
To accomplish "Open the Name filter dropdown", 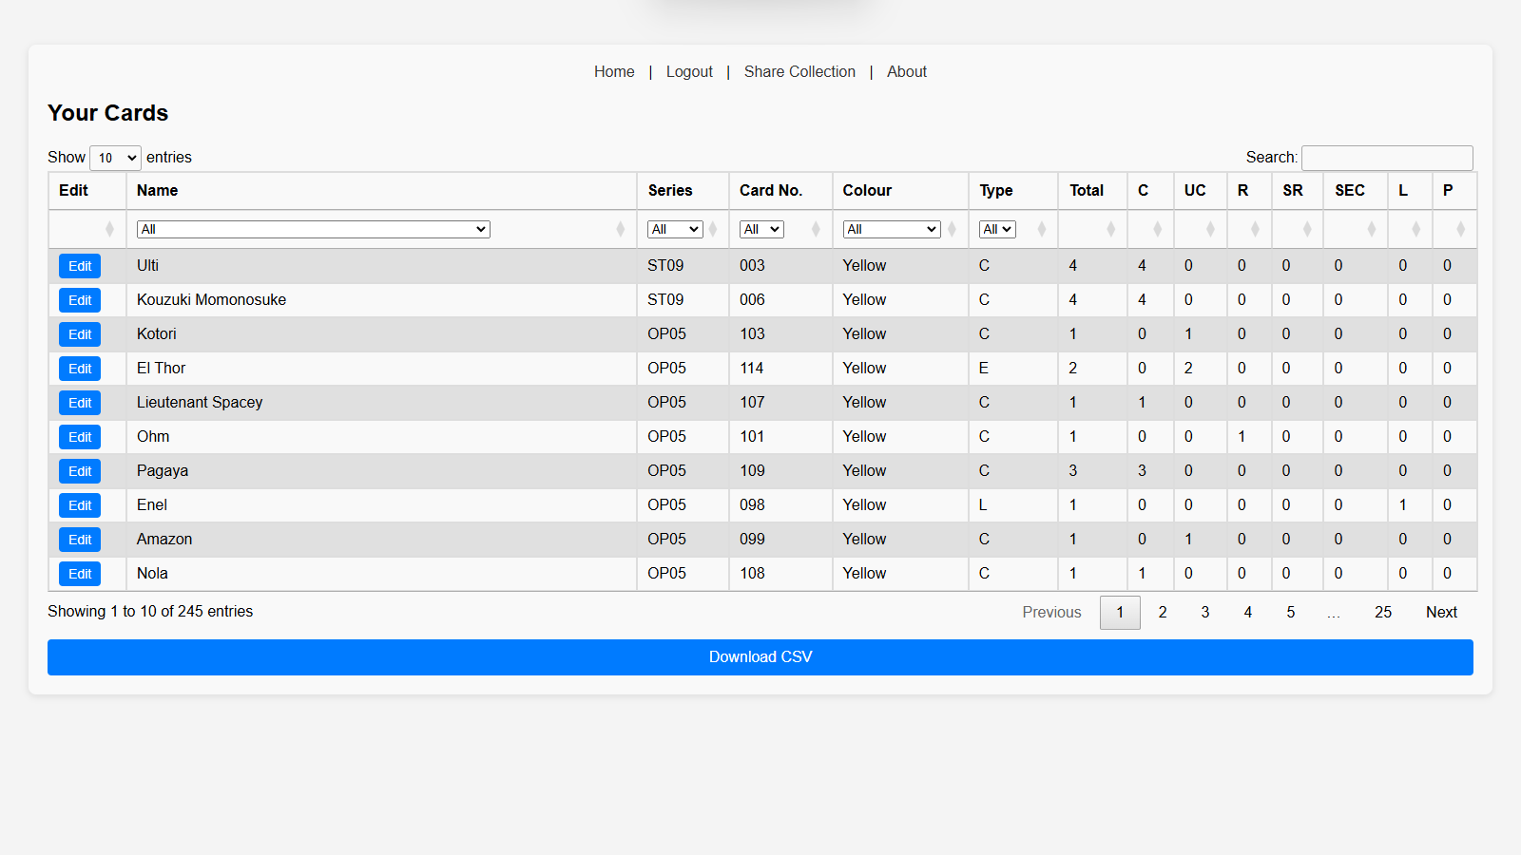I will pyautogui.click(x=314, y=229).
